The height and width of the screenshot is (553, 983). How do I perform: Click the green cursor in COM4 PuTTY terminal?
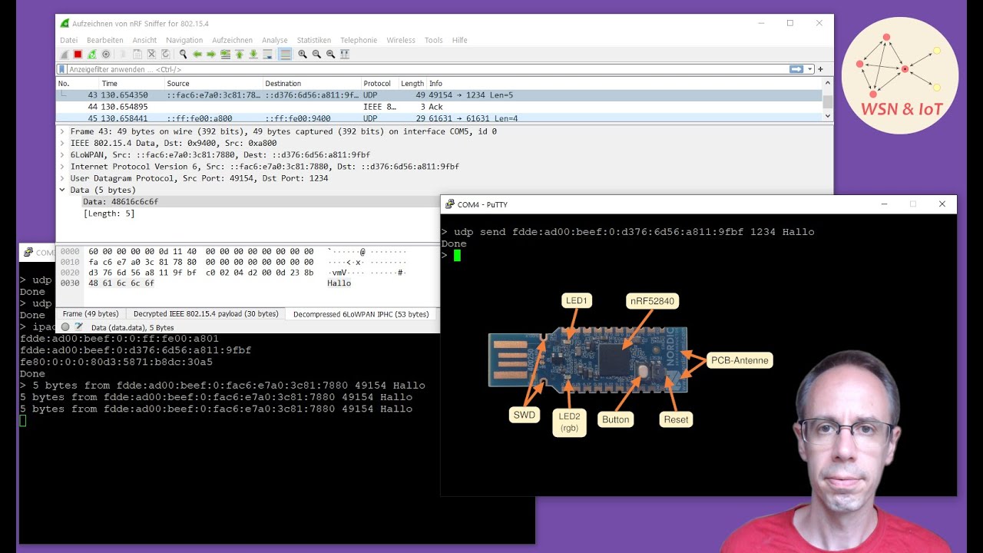[457, 255]
